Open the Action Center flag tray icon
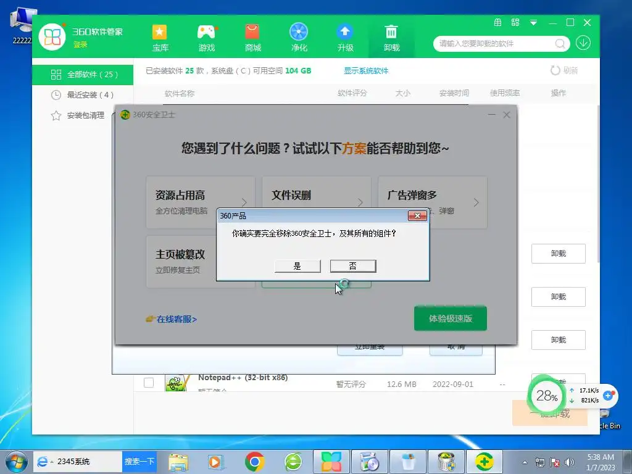This screenshot has height=474, width=632. coord(555,462)
